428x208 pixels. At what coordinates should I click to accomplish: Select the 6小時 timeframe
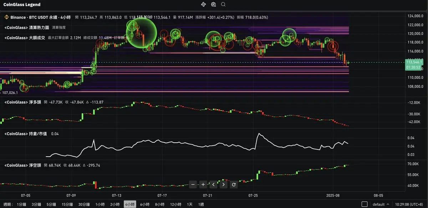click(145, 204)
